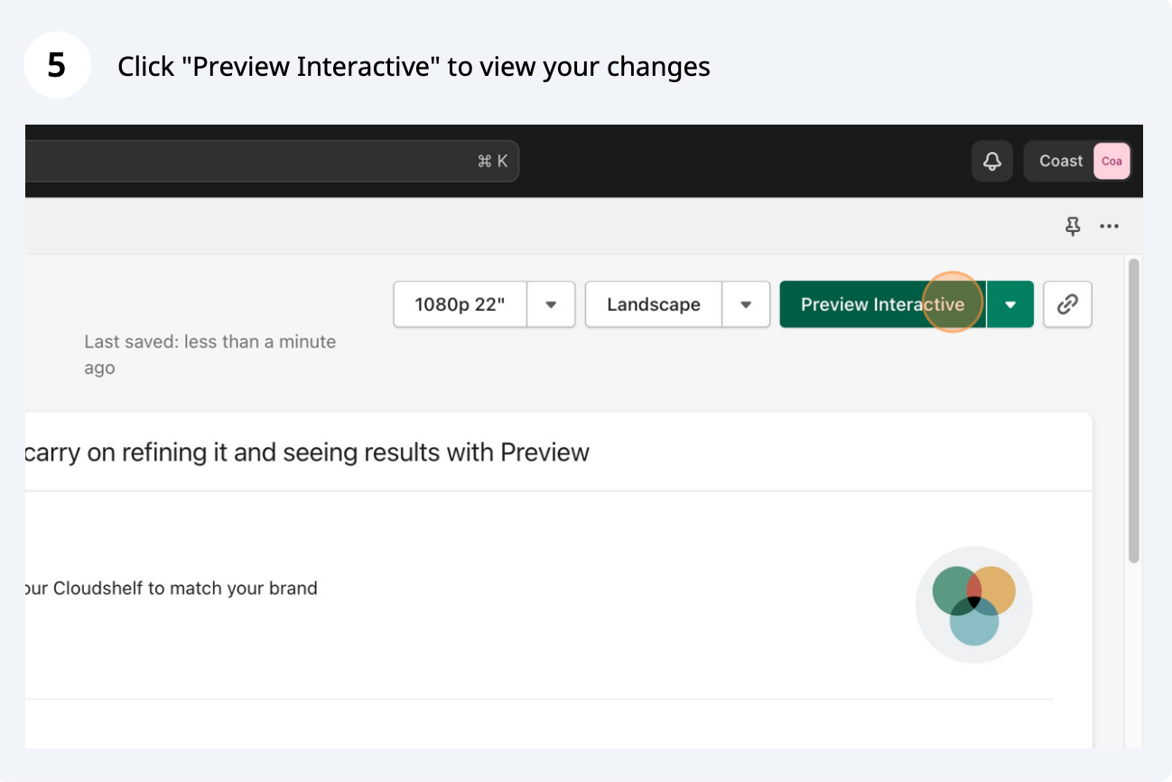The image size is (1172, 782).
Task: Pin the page with the pin icon
Action: tap(1073, 227)
